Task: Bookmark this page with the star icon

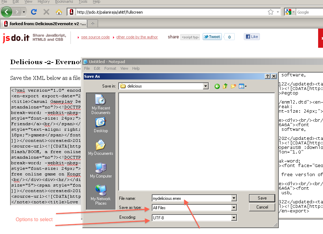Action: click(x=270, y=12)
